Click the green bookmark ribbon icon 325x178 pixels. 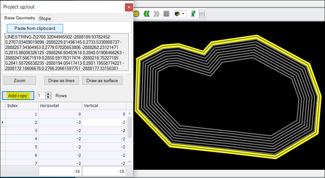[194, 14]
